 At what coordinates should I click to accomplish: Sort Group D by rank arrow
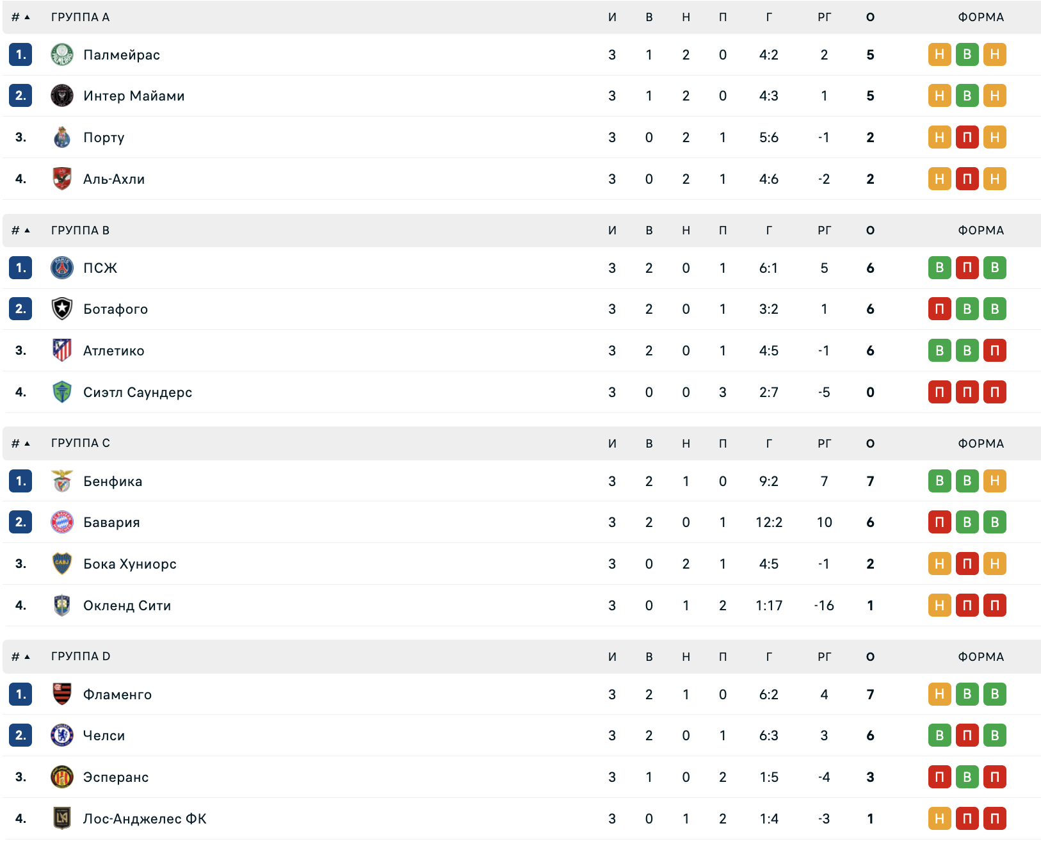click(x=27, y=657)
